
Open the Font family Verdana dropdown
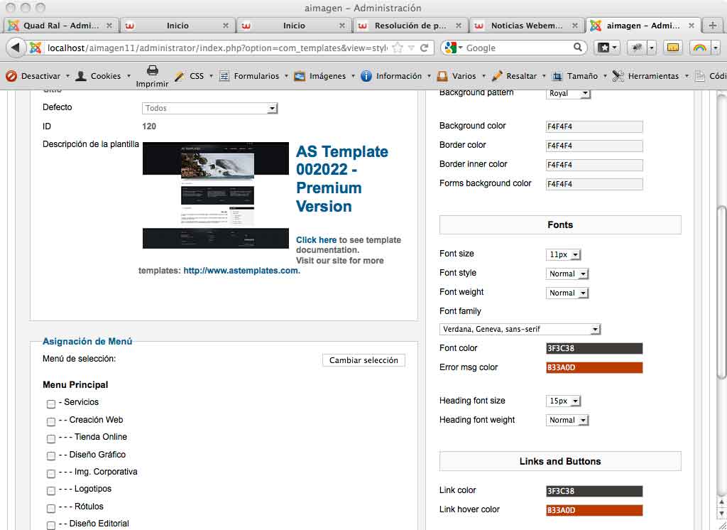pyautogui.click(x=520, y=329)
